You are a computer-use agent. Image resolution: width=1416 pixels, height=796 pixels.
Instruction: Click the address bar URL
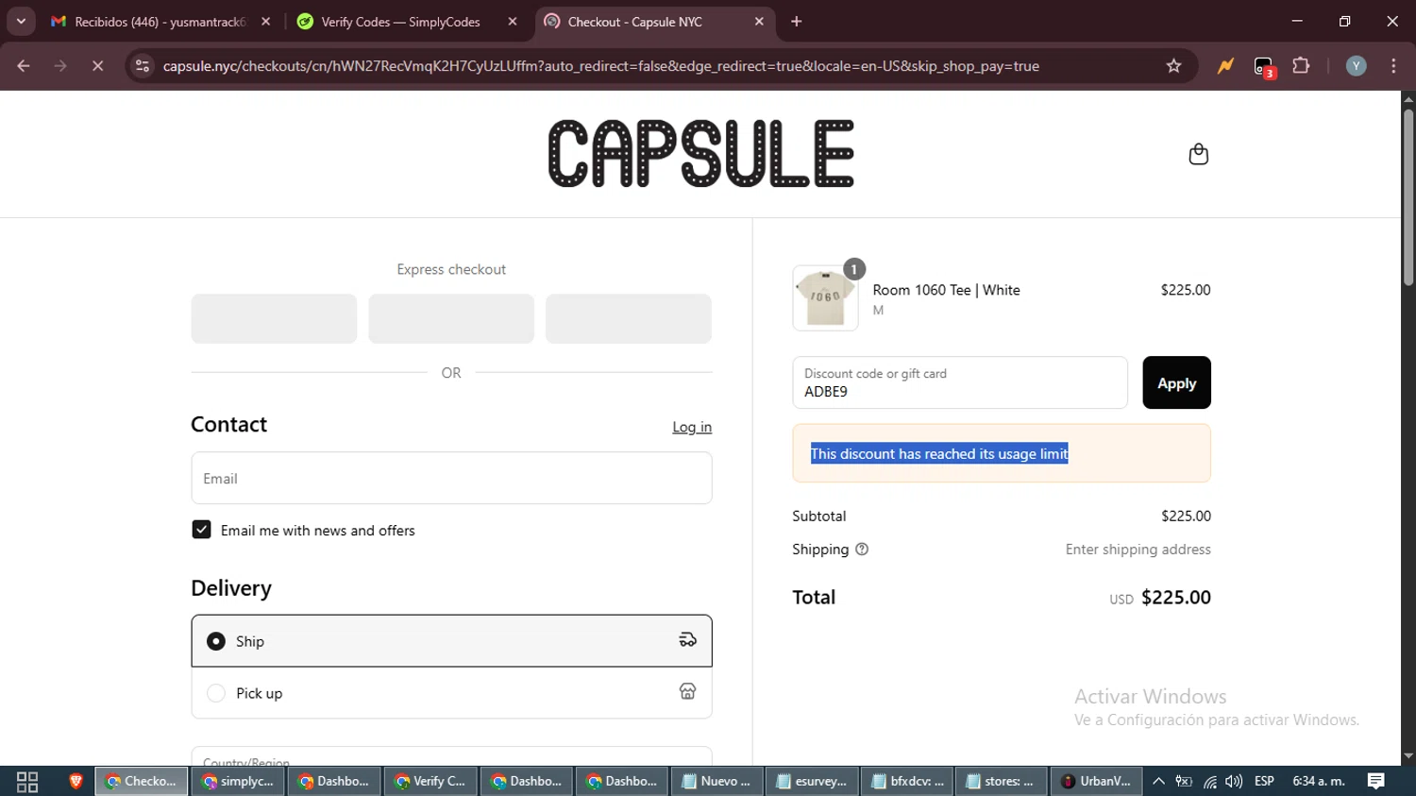(x=600, y=66)
